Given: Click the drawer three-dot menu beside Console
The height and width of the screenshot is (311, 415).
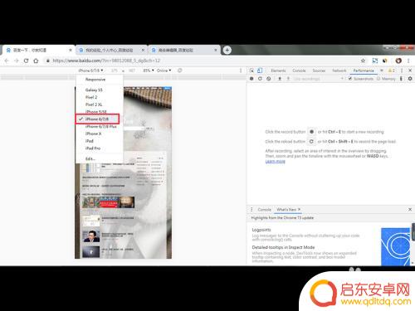Looking at the screenshot, I should (x=251, y=210).
